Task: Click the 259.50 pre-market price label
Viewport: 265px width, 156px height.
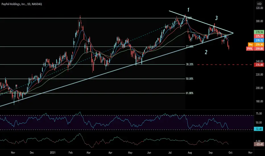Action: 259,45
